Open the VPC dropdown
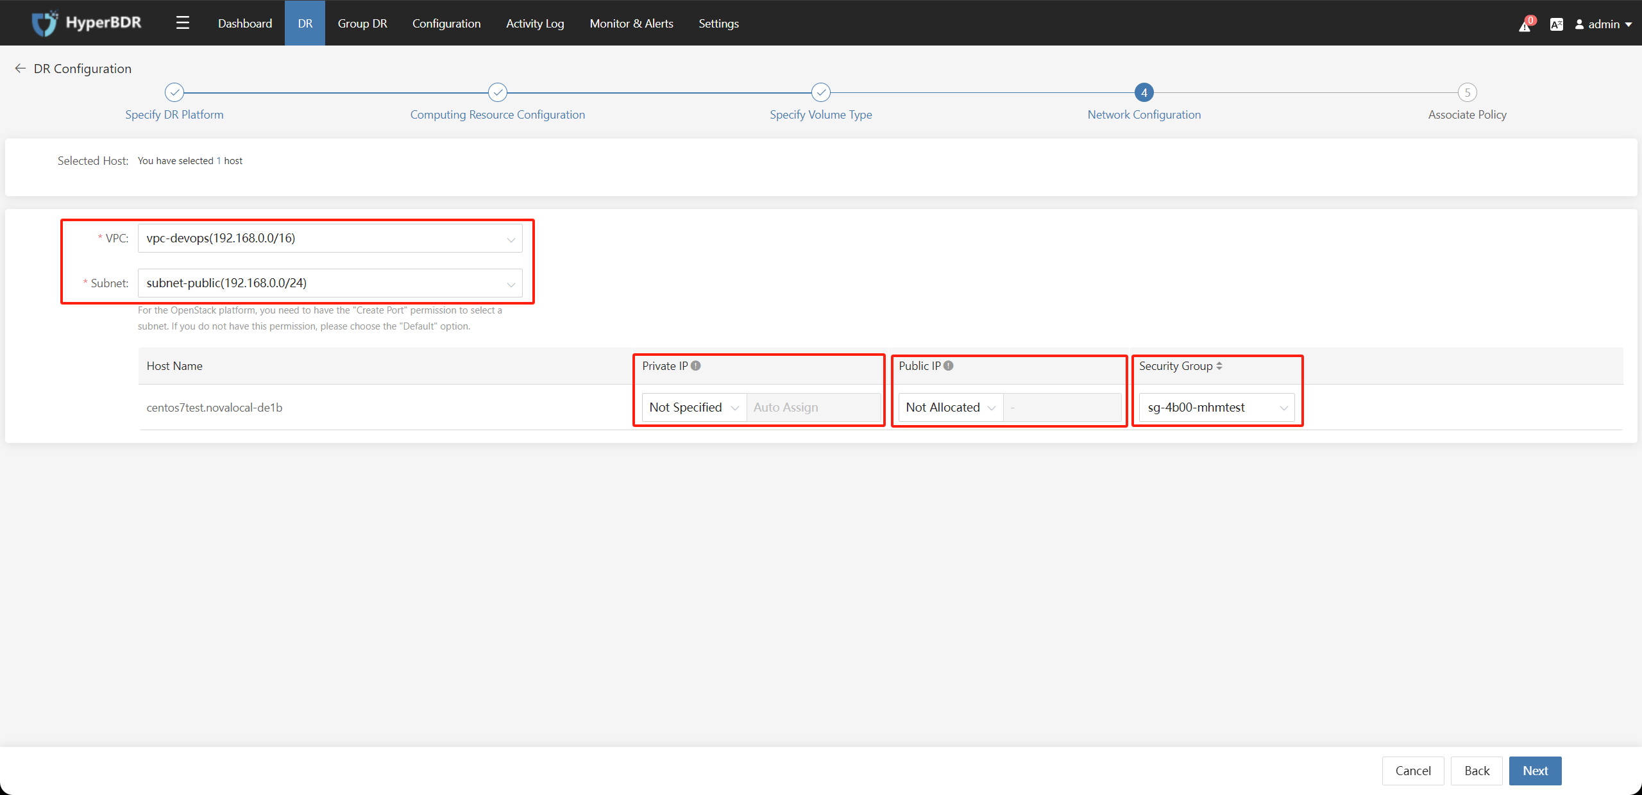Image resolution: width=1642 pixels, height=795 pixels. coord(330,238)
